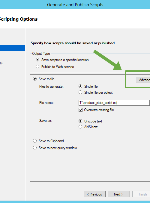Click the Generate and Publish Scripts title bar
The width and height of the screenshot is (150, 203).
pos(75,5)
